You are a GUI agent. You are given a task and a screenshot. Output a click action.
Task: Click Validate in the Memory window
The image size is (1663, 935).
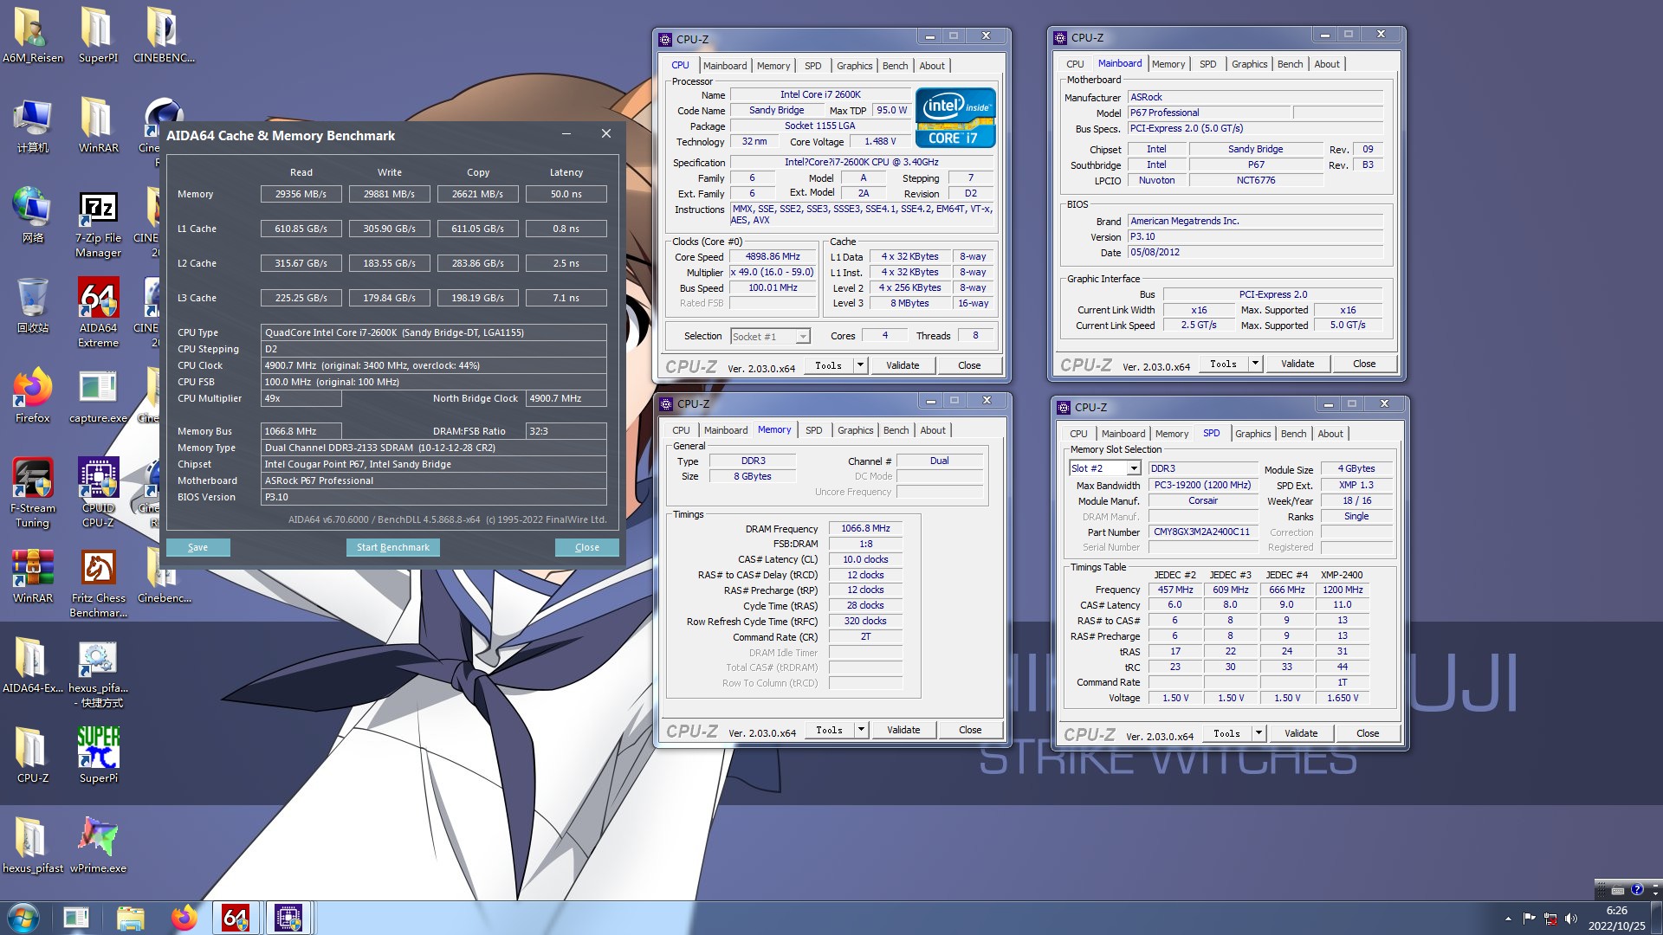[903, 730]
